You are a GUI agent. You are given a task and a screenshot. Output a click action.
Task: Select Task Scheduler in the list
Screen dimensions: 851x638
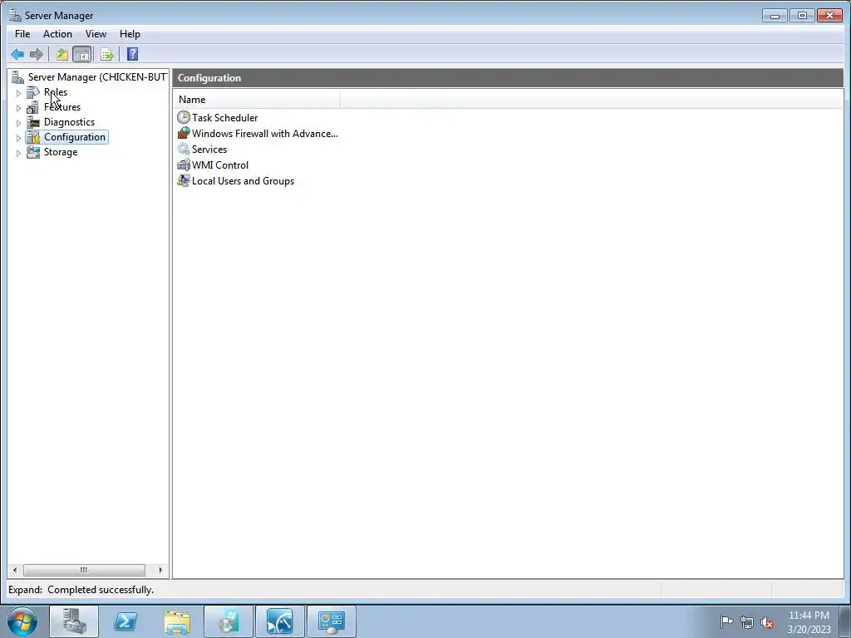click(x=224, y=118)
